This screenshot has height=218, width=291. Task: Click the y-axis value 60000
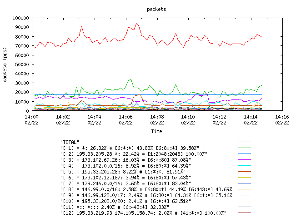(22, 55)
